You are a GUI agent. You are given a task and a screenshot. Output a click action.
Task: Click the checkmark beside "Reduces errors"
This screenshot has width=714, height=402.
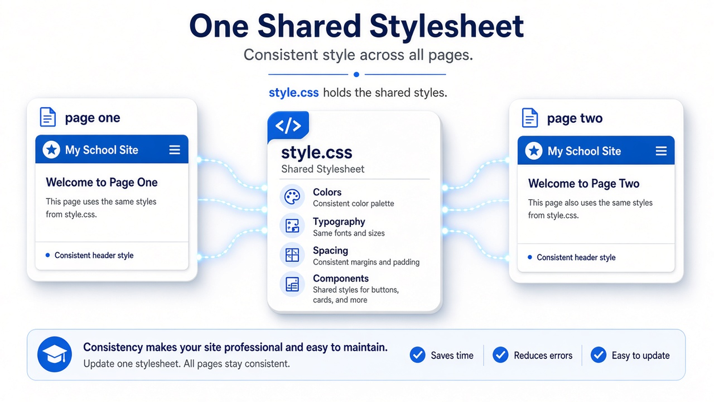pos(501,355)
